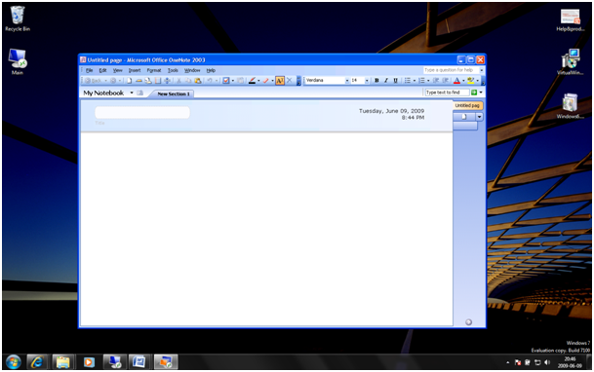Click the Move icon beside Print Preview
The image size is (594, 372).
point(167,81)
